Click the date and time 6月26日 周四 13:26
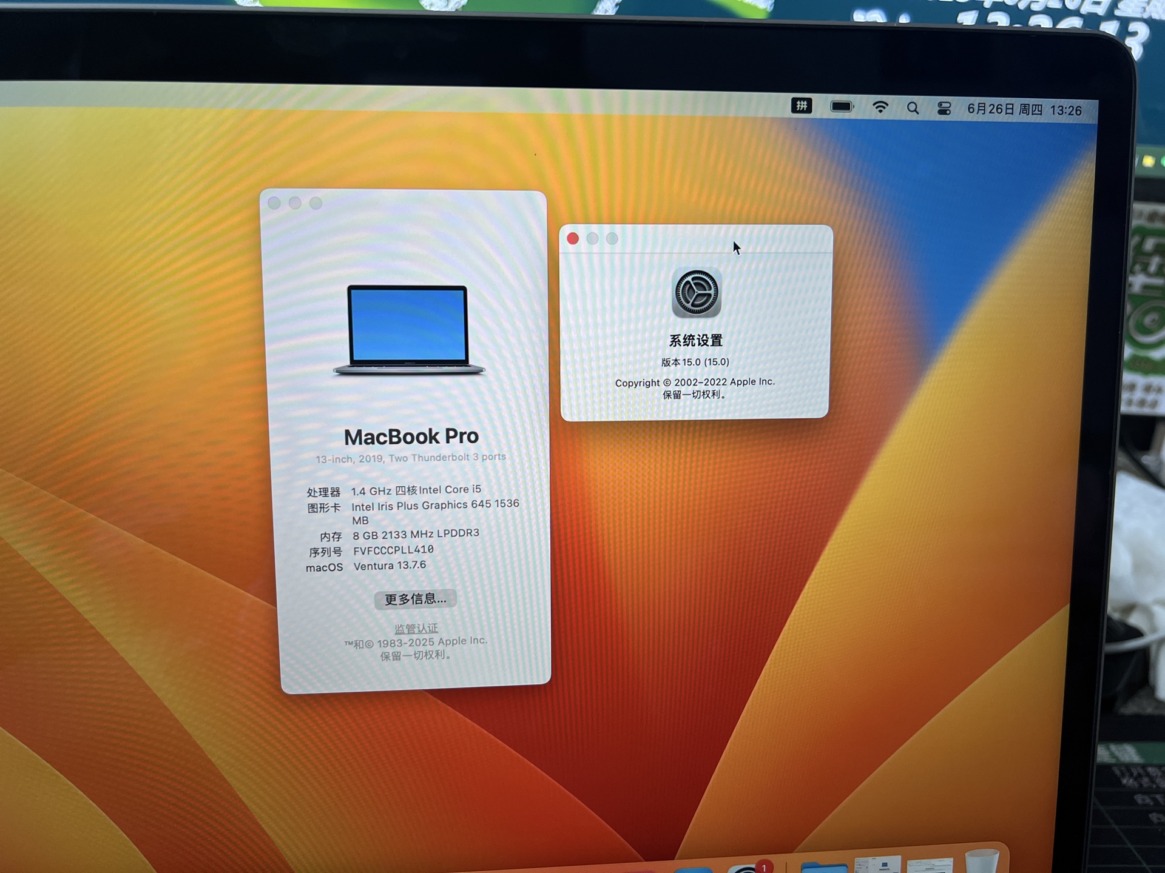Image resolution: width=1165 pixels, height=873 pixels. tap(1024, 110)
